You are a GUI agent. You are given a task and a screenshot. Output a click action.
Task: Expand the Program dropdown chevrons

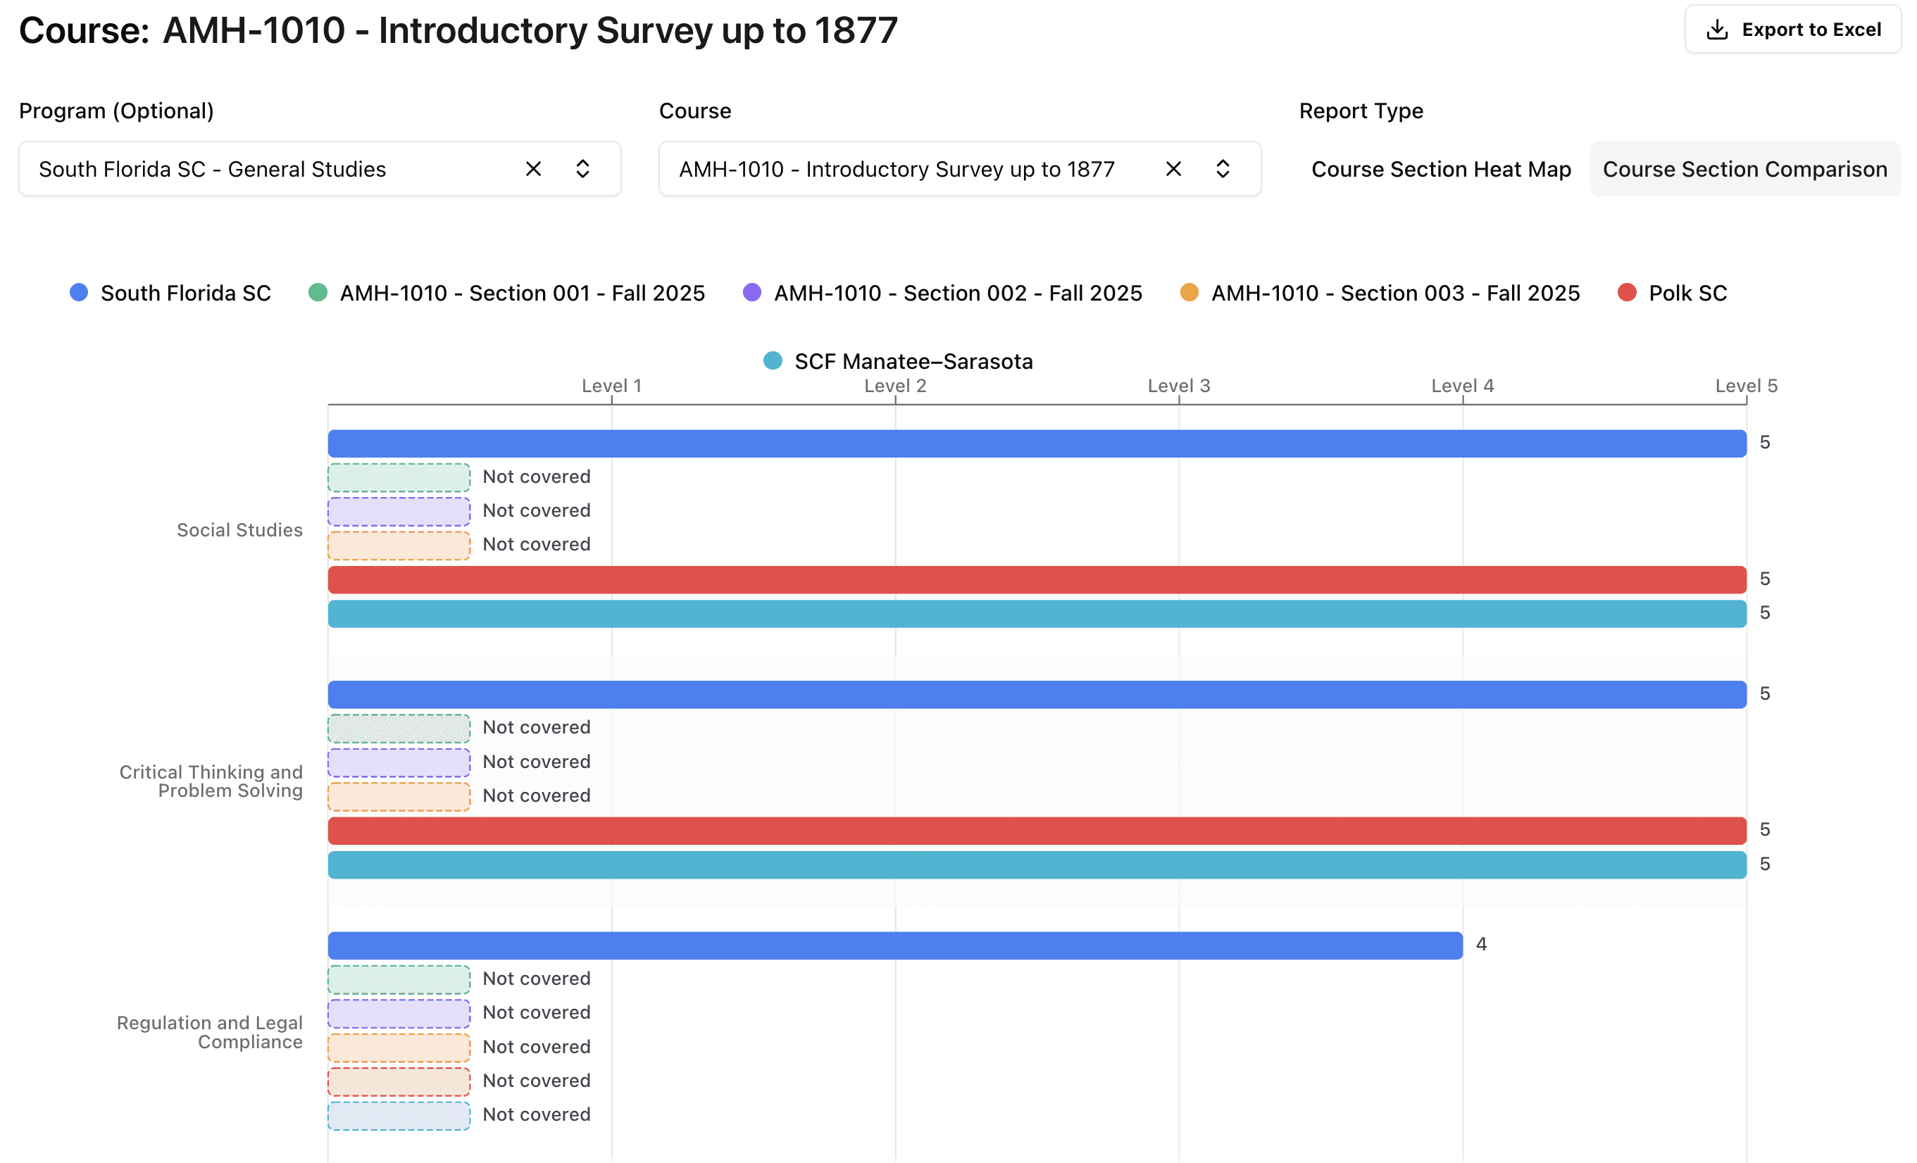click(x=582, y=169)
